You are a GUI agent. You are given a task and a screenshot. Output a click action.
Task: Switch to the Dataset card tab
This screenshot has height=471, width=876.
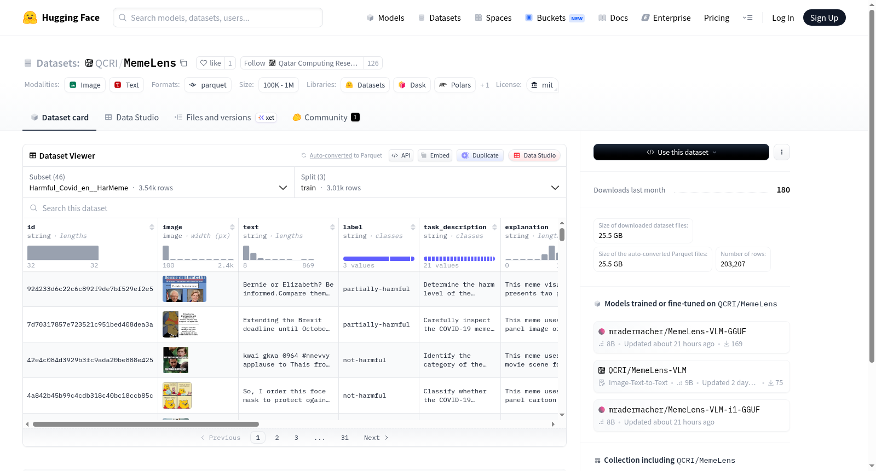pos(60,117)
